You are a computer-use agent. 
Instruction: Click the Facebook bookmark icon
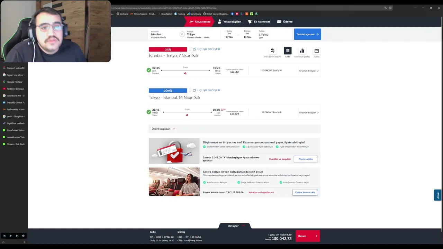[x=232, y=14]
